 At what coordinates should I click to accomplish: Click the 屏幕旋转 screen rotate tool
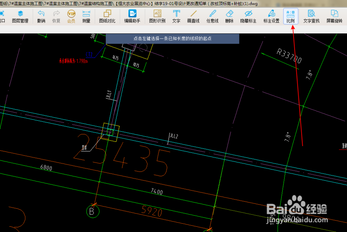(x=335, y=17)
